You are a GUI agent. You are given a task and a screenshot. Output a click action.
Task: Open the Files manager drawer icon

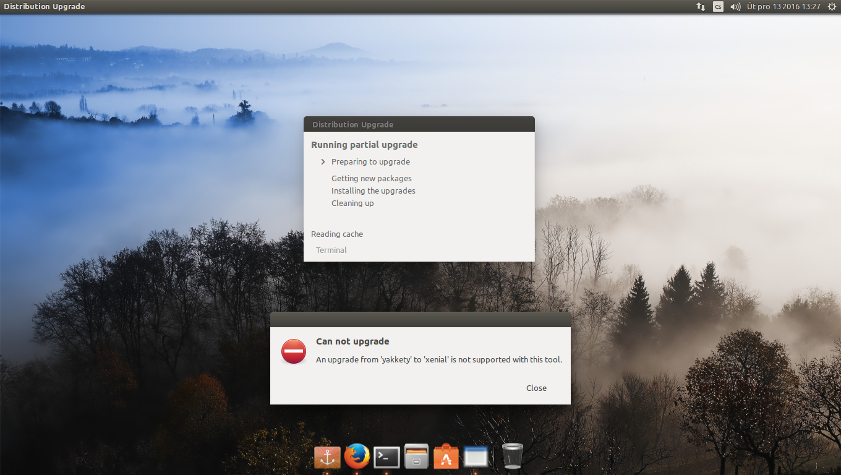click(x=417, y=457)
